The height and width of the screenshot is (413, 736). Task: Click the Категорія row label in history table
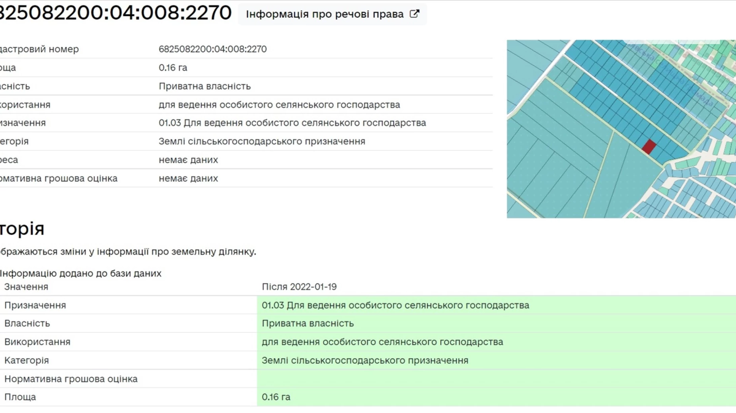[x=27, y=360]
